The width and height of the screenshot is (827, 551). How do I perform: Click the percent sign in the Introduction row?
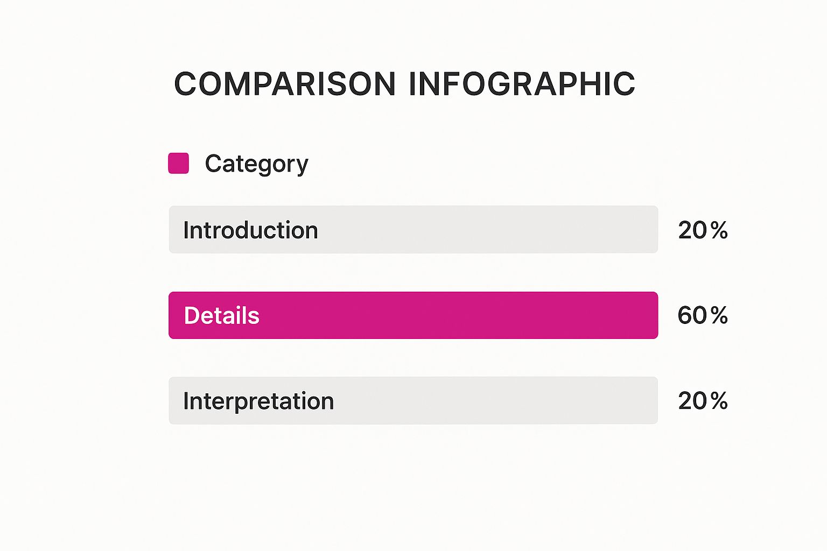tap(719, 230)
